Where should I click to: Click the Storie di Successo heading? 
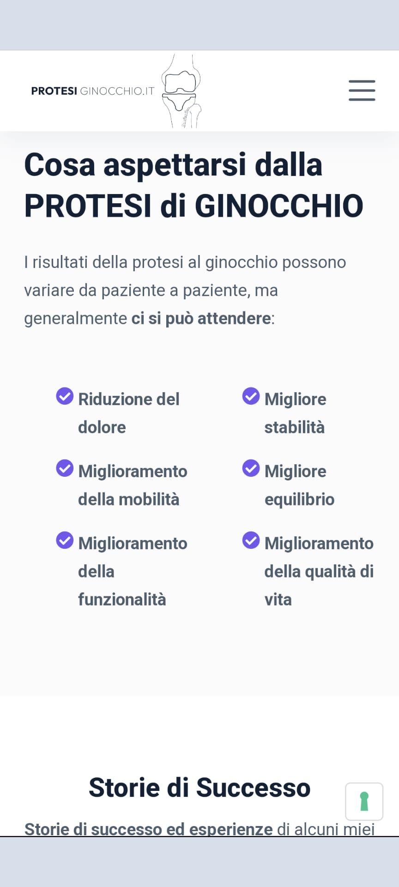(199, 788)
